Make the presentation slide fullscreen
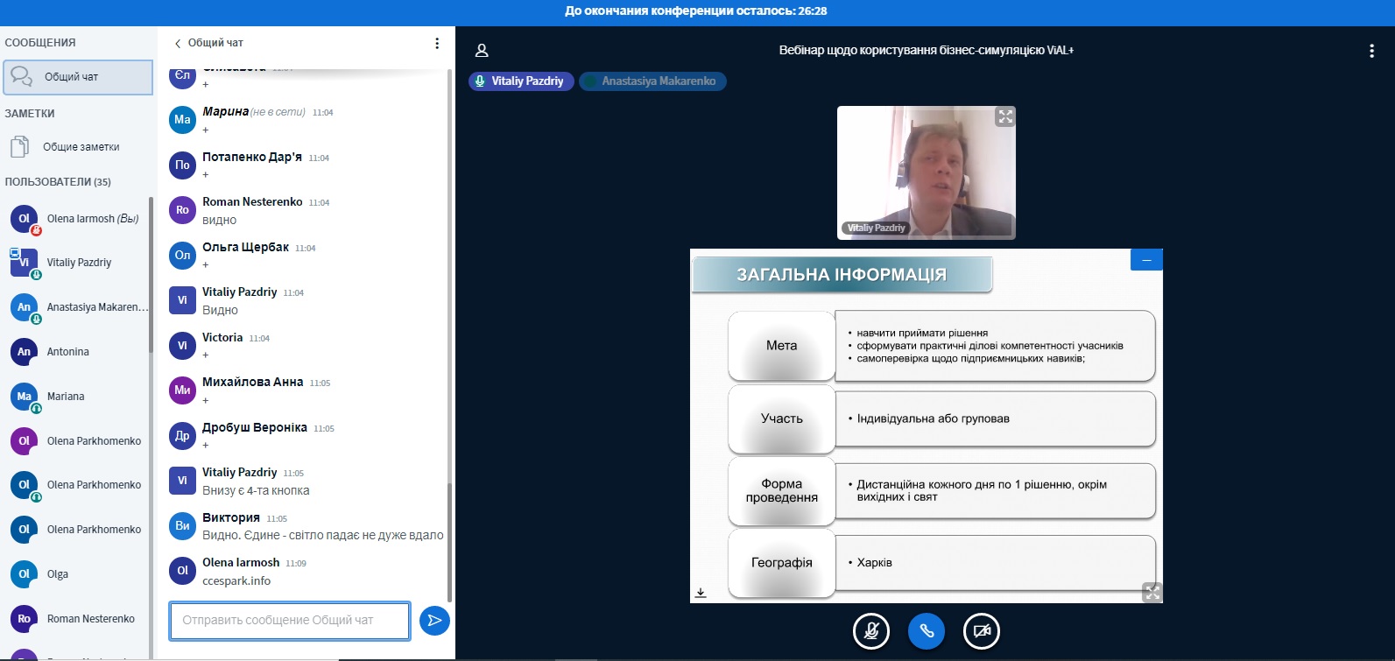1395x661 pixels. click(1152, 593)
